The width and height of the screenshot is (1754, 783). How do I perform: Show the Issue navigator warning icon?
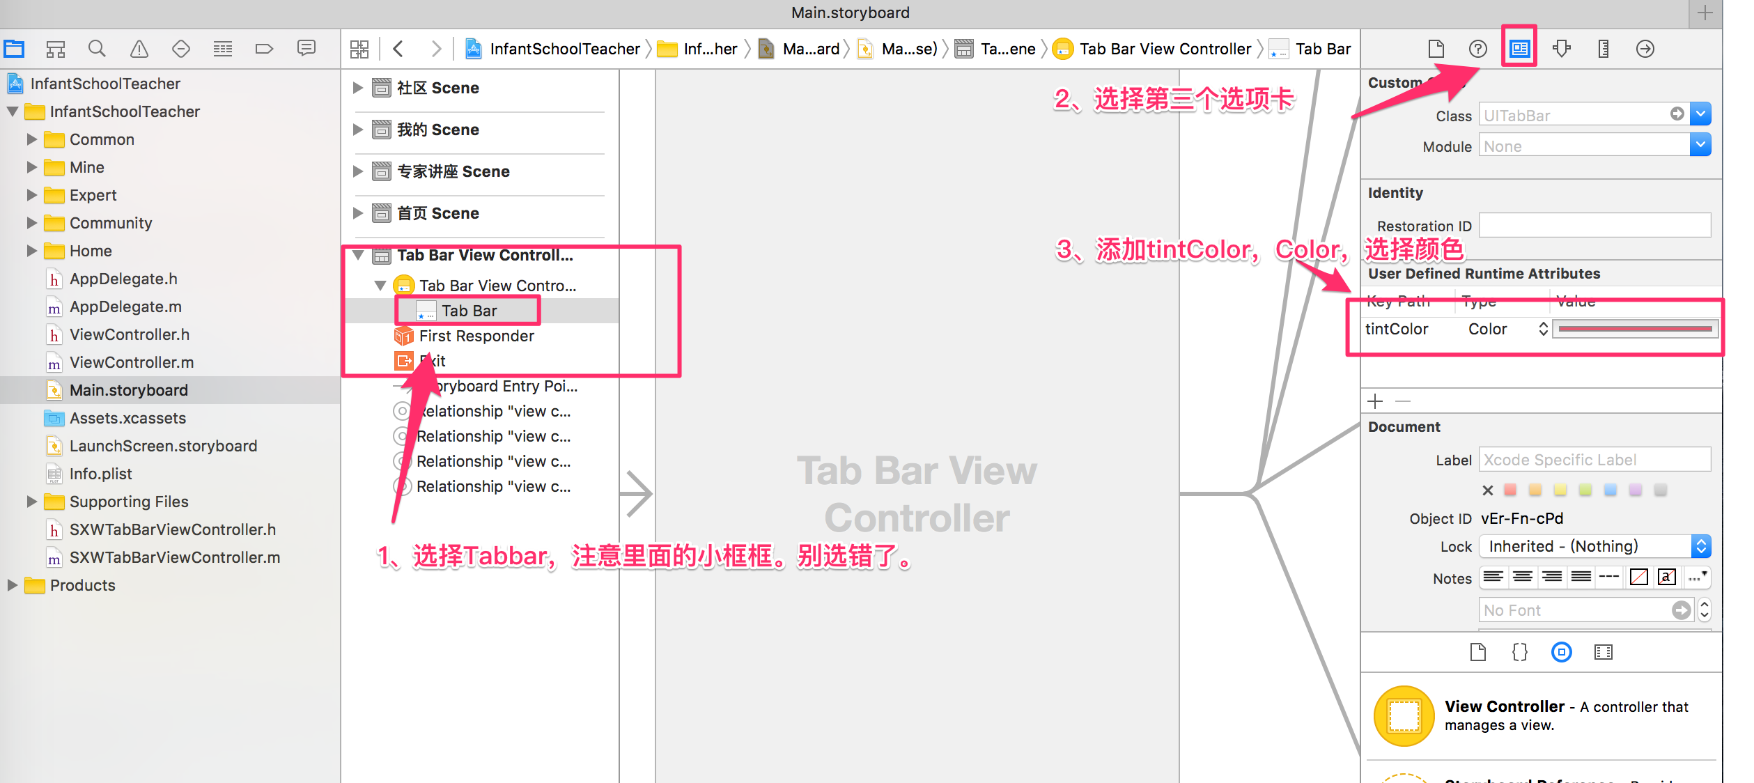click(139, 49)
